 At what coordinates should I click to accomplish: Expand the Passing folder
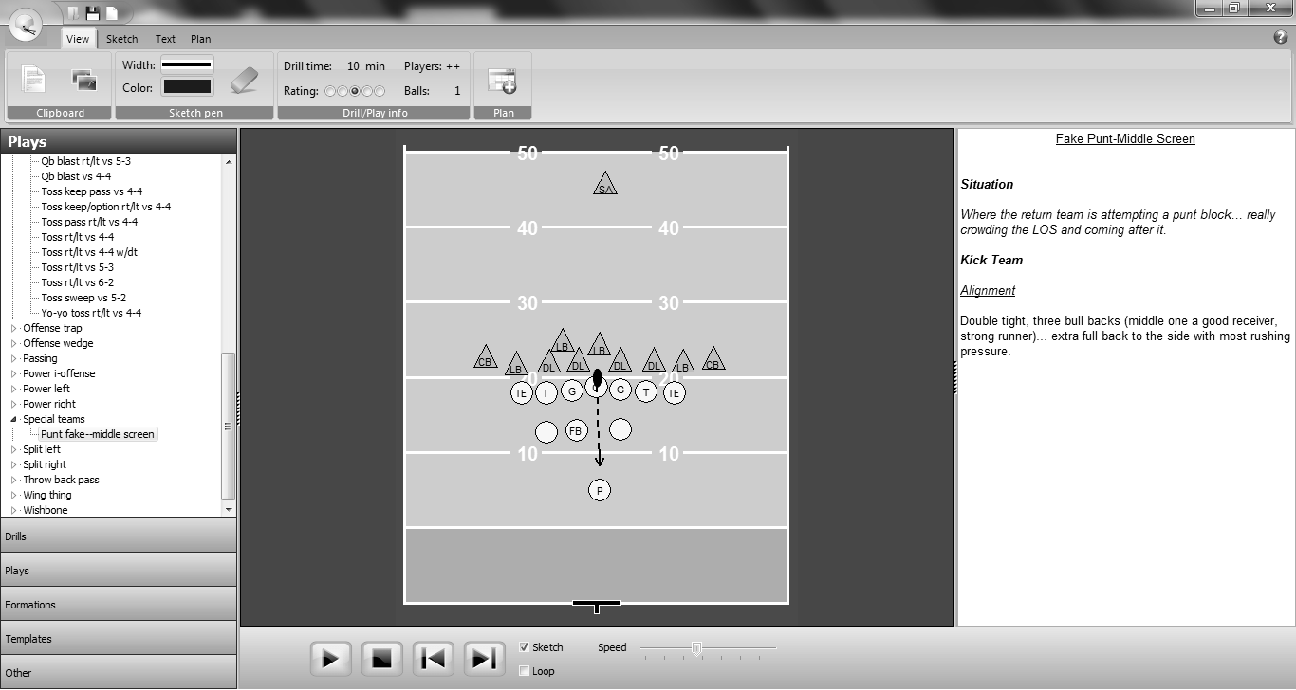[13, 358]
